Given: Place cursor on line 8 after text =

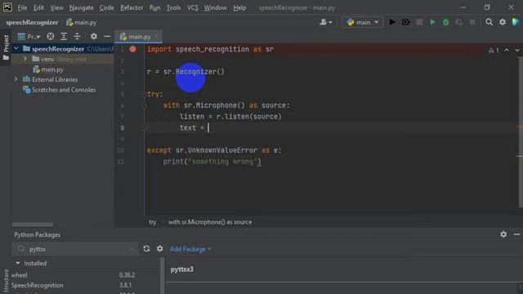Looking at the screenshot, I should coord(208,127).
